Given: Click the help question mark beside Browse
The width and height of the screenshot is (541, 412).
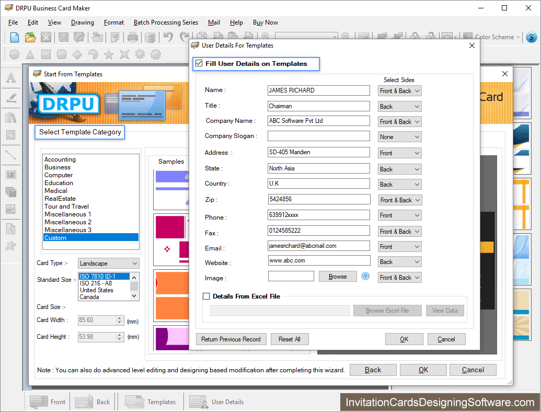Looking at the screenshot, I should pyautogui.click(x=365, y=276).
